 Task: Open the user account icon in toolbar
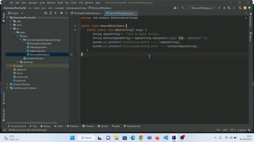175,8
